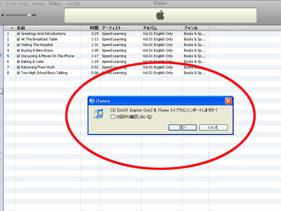Click the 1:05 duration cell
The height and width of the screenshot is (211, 281).
[x=95, y=51]
